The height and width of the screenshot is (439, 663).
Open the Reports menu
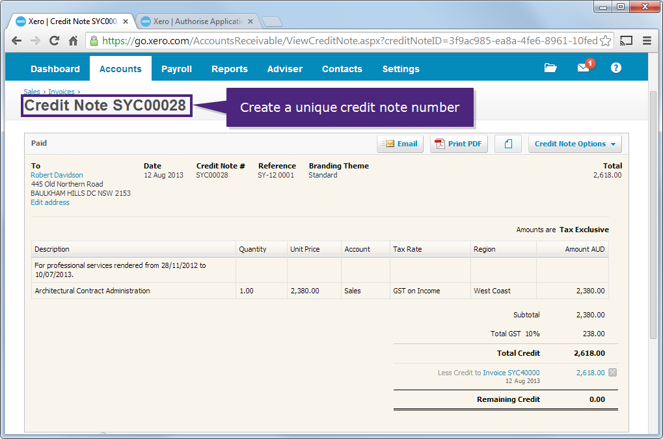click(229, 68)
